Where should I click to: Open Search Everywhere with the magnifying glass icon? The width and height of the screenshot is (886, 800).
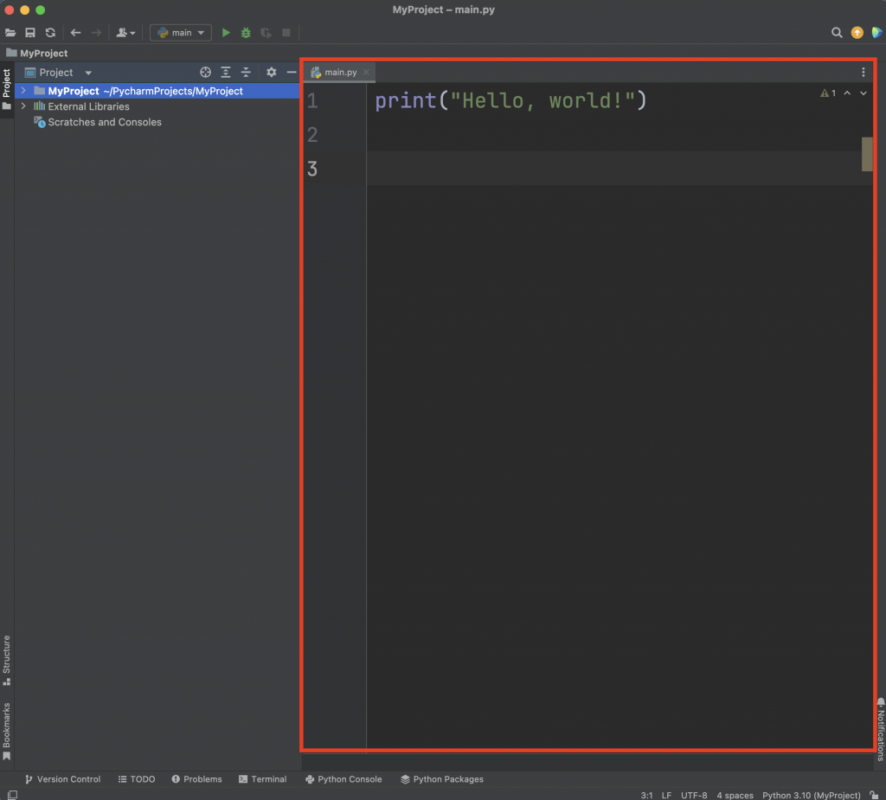[x=837, y=33]
